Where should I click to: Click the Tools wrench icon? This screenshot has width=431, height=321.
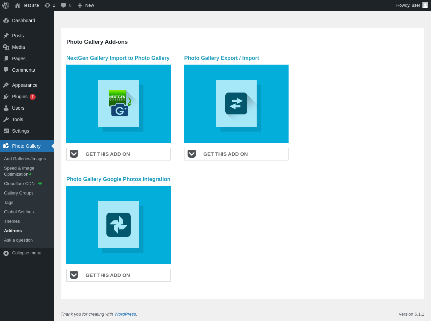coord(6,119)
